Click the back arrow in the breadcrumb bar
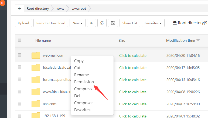The image size is (208, 118). [19, 9]
